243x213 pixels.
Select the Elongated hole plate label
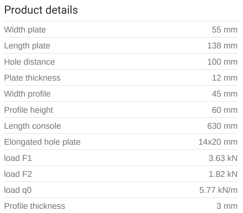click(42, 142)
